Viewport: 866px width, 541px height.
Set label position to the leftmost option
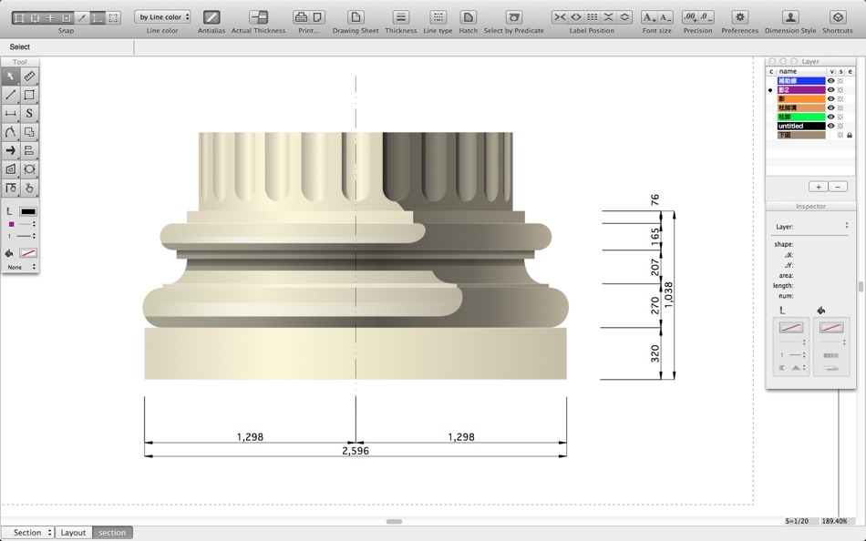pos(560,17)
